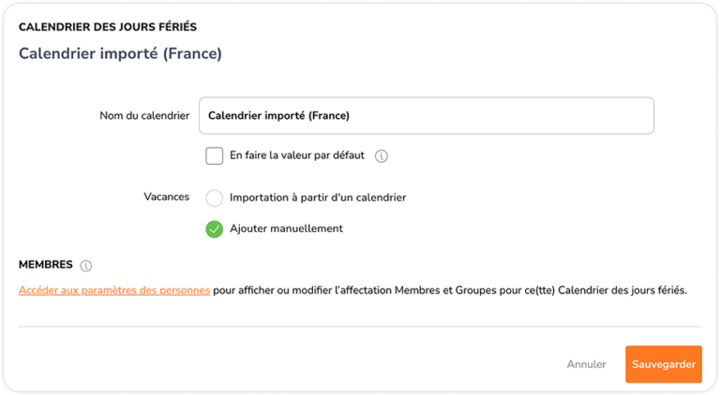Screen dimensions: 720x395
Task: Click the 'En faire la valeur par défaut' label text
Action: pos(297,155)
